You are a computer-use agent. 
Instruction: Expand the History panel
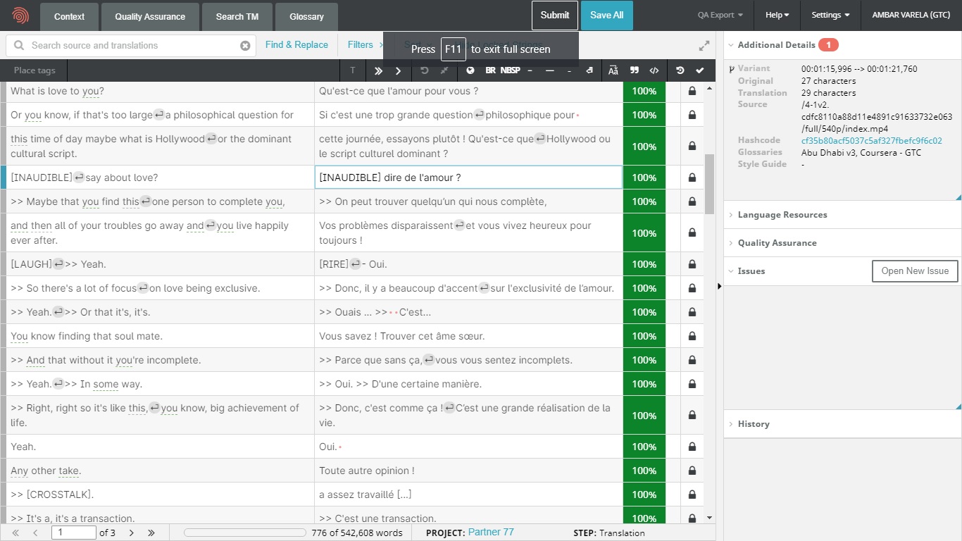[x=753, y=424]
